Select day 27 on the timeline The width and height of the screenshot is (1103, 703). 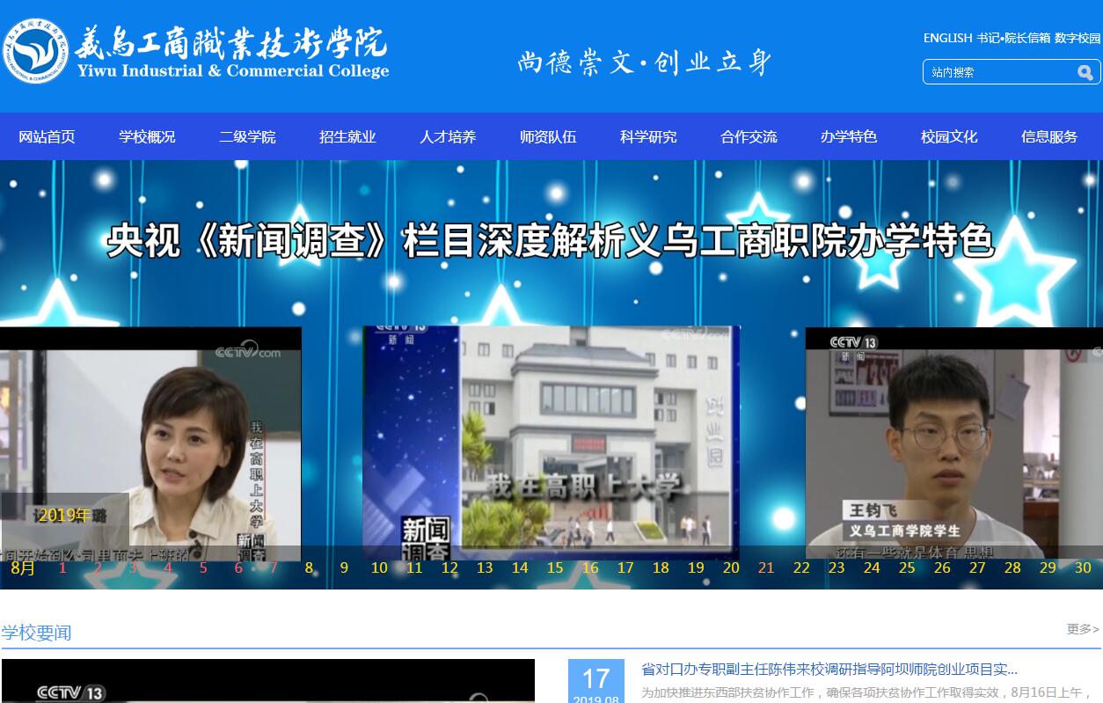point(977,568)
